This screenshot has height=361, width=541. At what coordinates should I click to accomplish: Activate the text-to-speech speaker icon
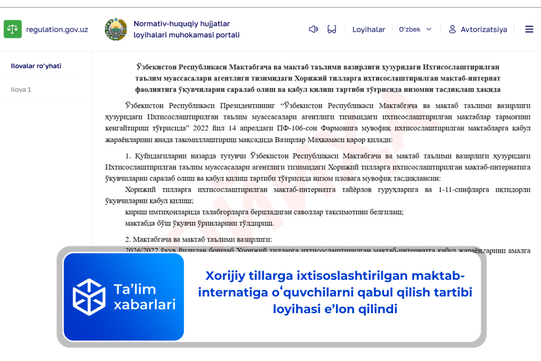313,28
